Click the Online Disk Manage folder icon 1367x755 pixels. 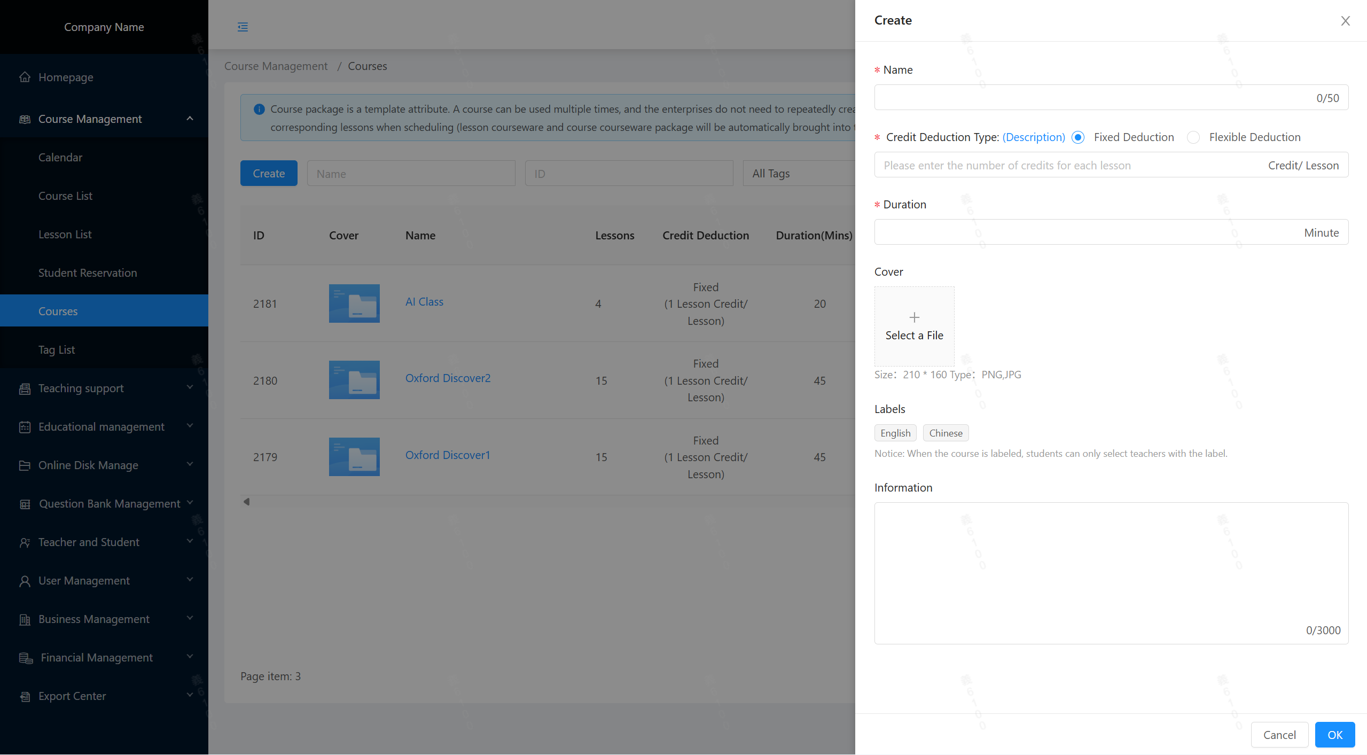click(25, 465)
